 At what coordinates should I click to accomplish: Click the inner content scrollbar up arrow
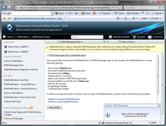point(158,55)
